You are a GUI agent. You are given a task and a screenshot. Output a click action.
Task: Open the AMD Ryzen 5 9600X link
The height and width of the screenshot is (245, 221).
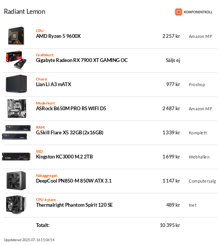58,36
